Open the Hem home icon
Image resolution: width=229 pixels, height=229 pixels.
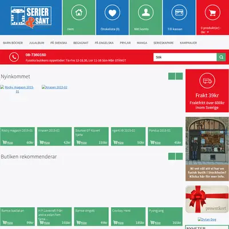pos(79,13)
